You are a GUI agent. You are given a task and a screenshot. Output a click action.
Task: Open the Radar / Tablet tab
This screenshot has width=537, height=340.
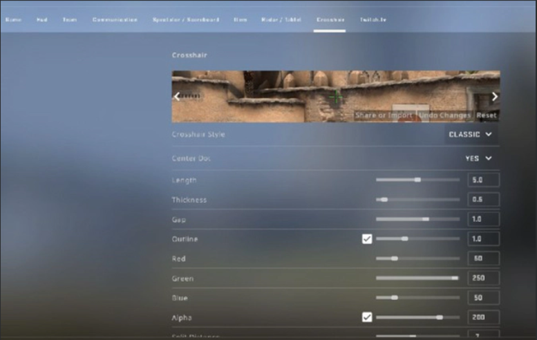point(281,19)
